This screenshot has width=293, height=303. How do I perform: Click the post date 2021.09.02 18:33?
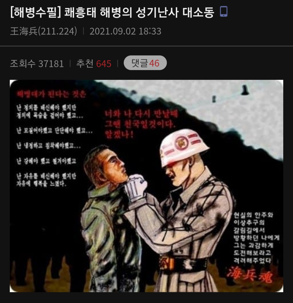125,31
